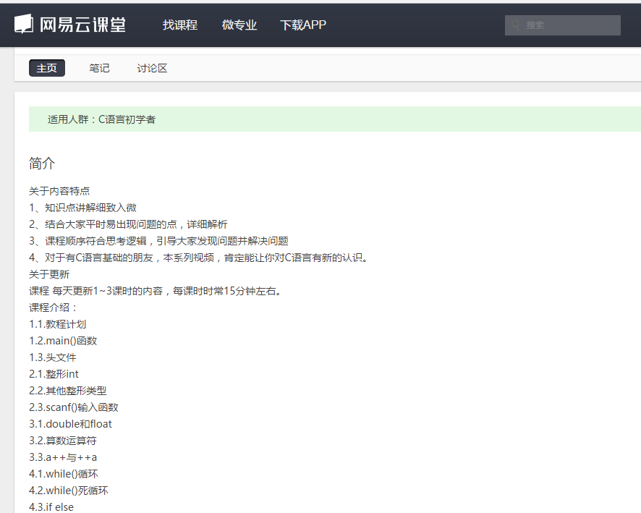Open the 微专业 menu item

[239, 25]
